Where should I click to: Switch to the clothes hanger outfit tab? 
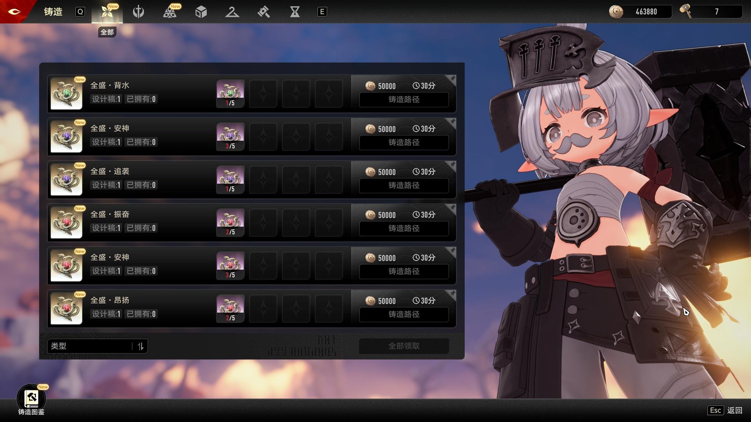pos(232,12)
